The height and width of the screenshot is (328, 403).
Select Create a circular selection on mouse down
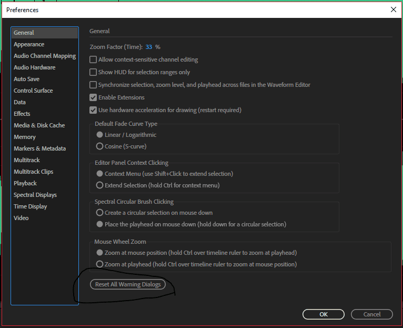pyautogui.click(x=100, y=213)
